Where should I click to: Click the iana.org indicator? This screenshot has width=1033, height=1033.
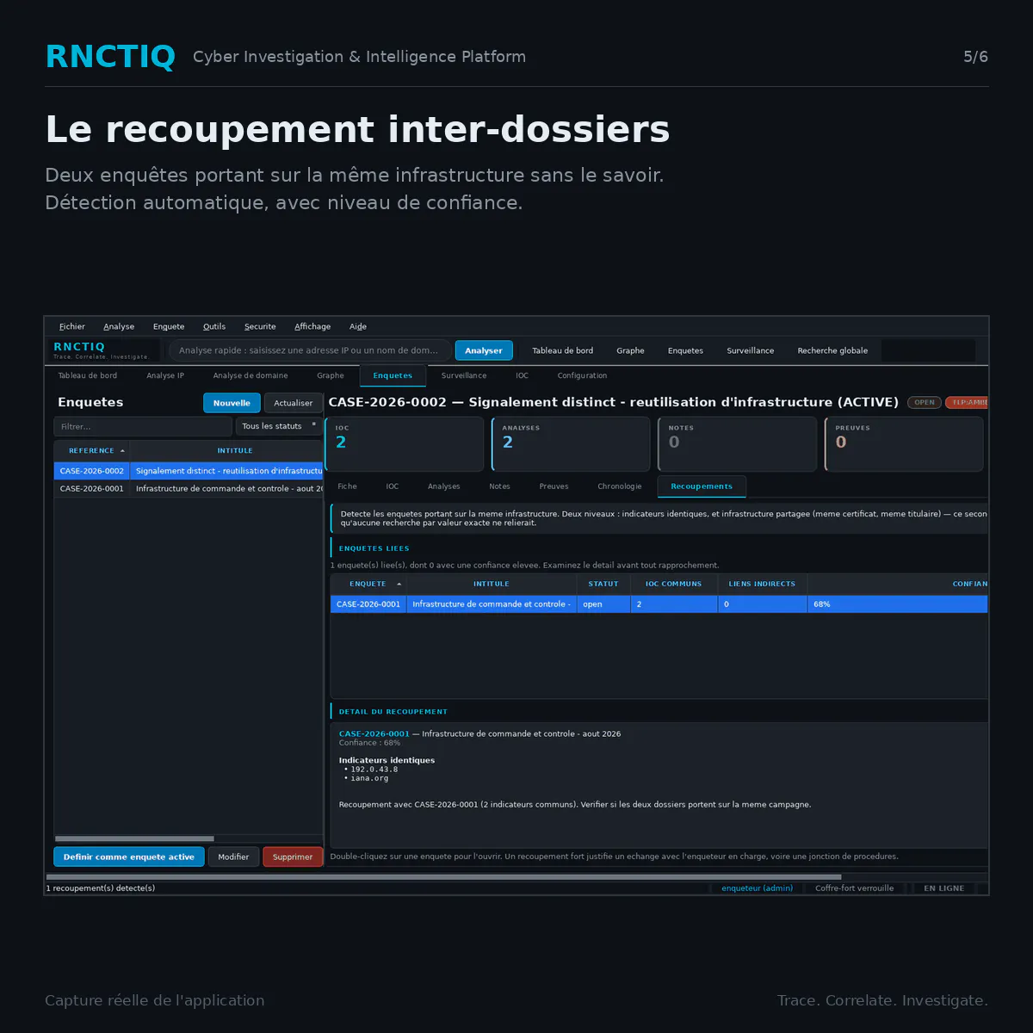[x=369, y=778]
